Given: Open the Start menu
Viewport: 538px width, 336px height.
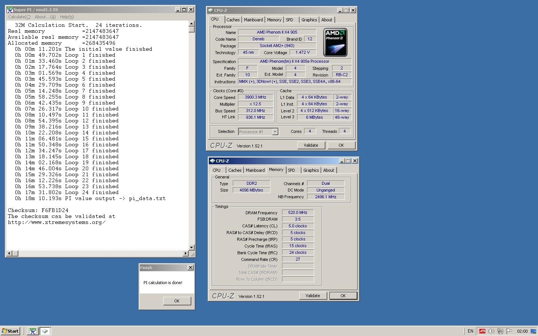Looking at the screenshot, I should pos(10,331).
